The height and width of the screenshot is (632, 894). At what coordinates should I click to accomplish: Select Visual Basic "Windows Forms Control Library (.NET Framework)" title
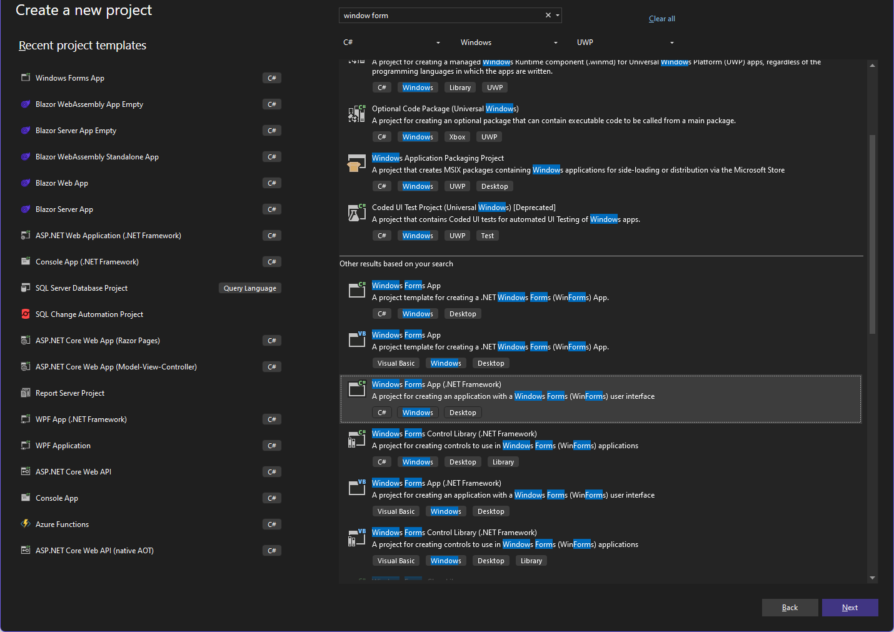455,533
